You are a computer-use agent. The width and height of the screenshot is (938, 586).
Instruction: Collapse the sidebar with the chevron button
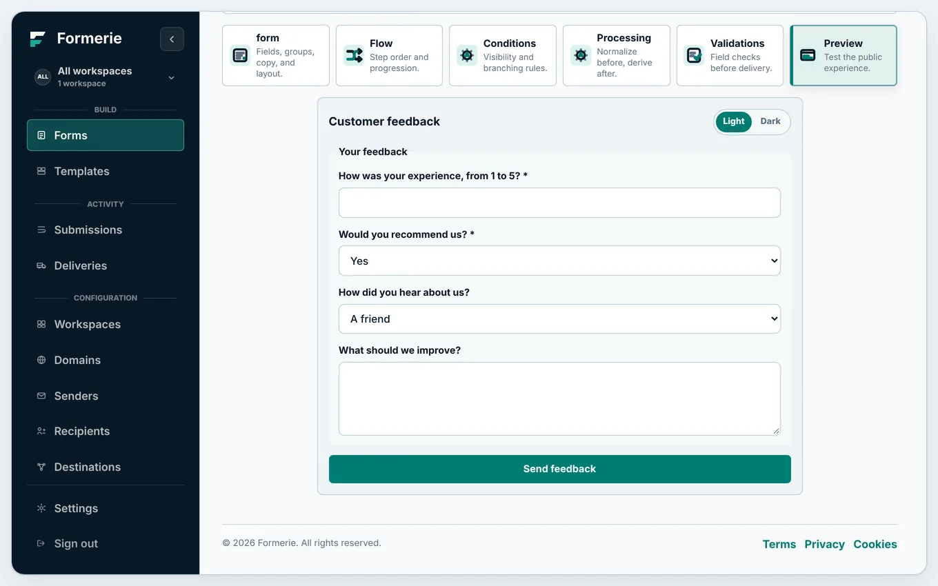(172, 39)
